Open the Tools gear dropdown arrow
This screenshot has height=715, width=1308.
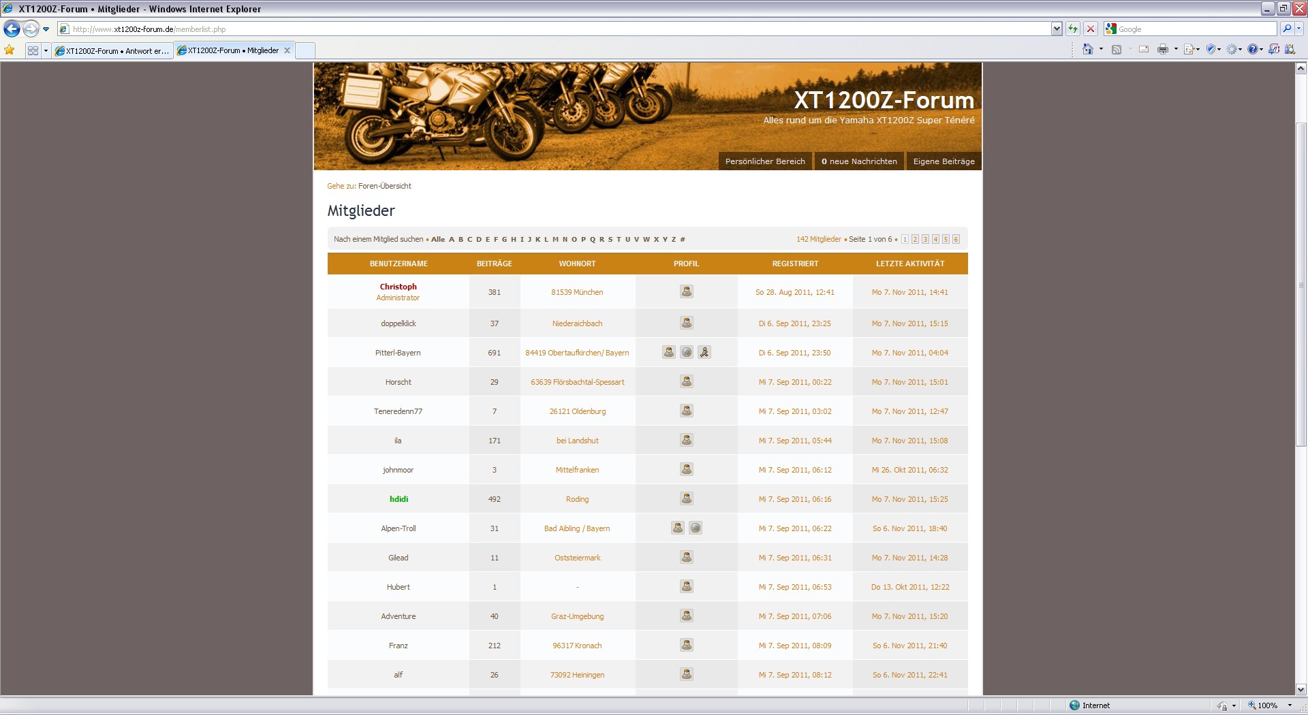pos(1241,49)
